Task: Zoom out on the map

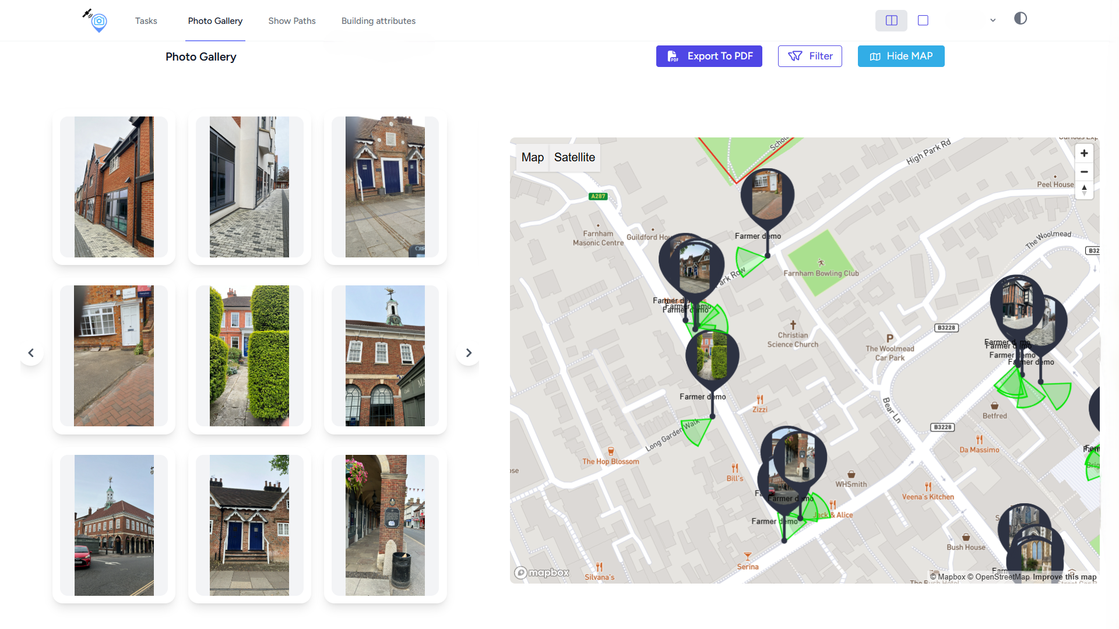Action: point(1084,172)
